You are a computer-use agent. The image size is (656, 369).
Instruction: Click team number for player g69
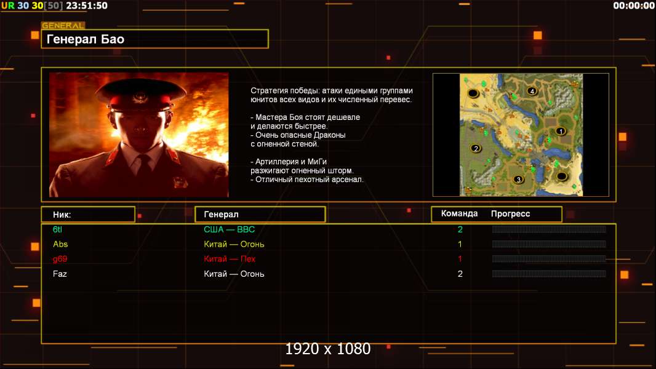tap(460, 259)
